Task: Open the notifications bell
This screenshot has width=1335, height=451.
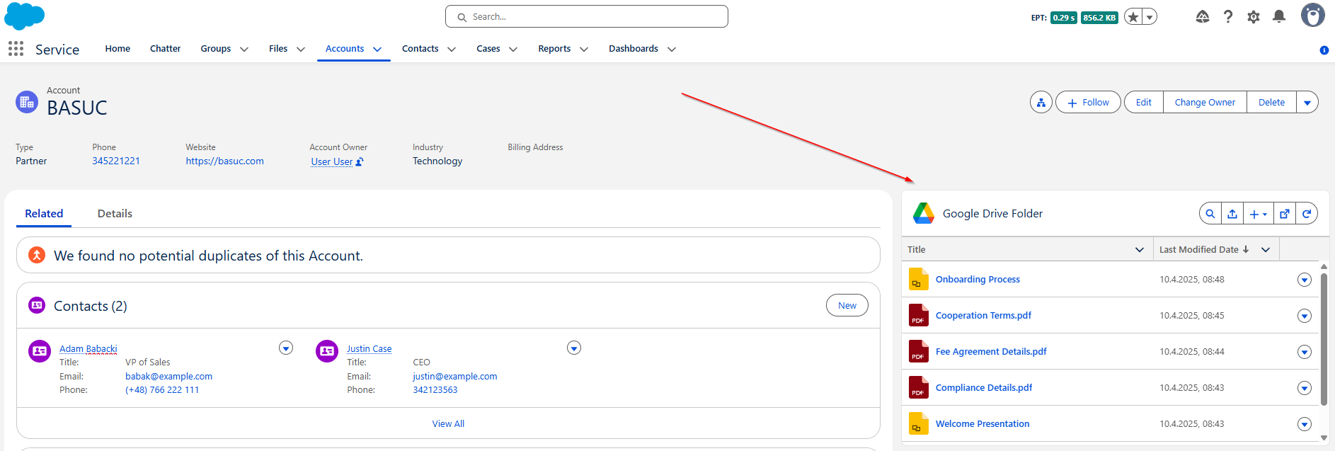Action: pyautogui.click(x=1278, y=17)
